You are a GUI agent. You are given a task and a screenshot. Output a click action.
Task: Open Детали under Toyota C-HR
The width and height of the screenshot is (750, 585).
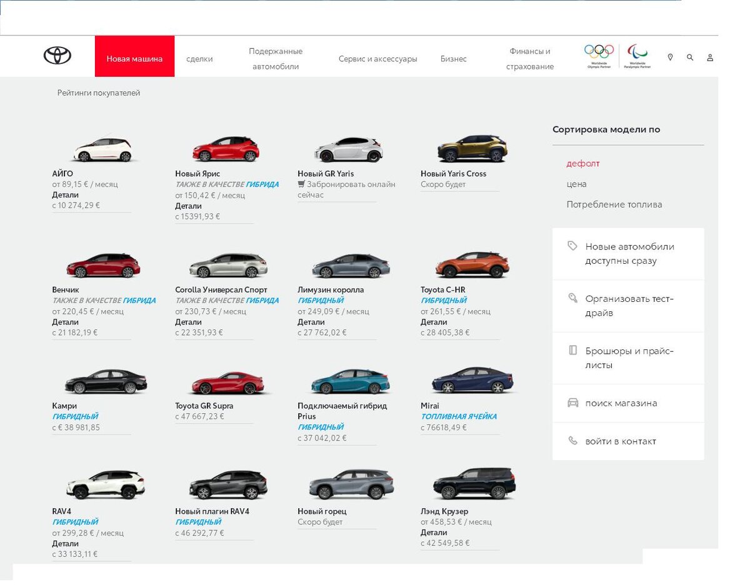434,322
